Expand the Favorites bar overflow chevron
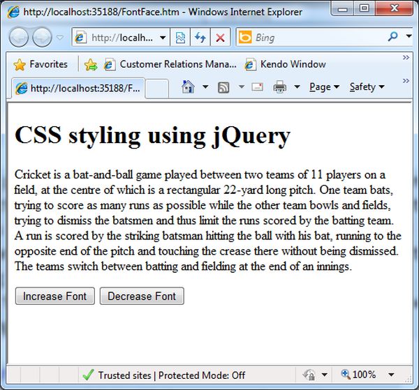The image size is (419, 390). pos(406,57)
